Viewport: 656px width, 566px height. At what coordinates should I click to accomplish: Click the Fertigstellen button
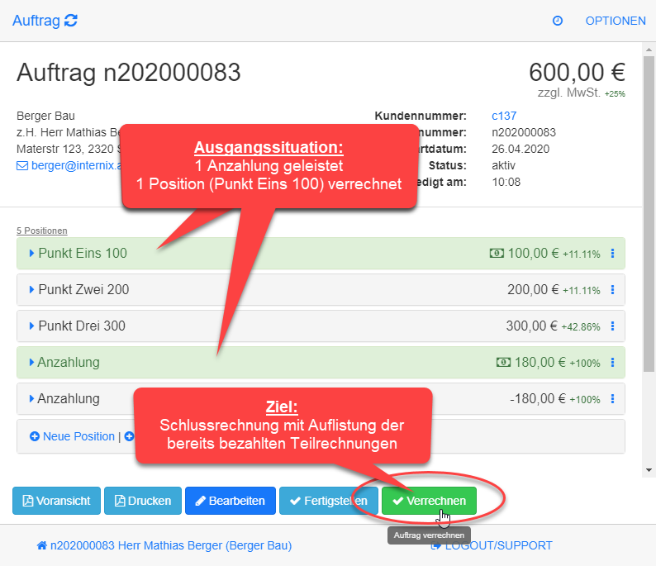pyautogui.click(x=329, y=501)
